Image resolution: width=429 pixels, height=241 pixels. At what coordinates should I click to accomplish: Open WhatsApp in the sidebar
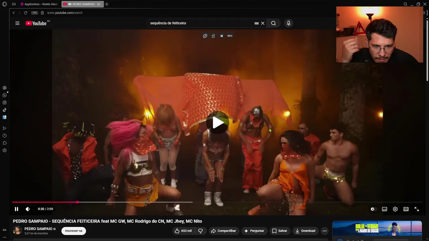pyautogui.click(x=5, y=95)
